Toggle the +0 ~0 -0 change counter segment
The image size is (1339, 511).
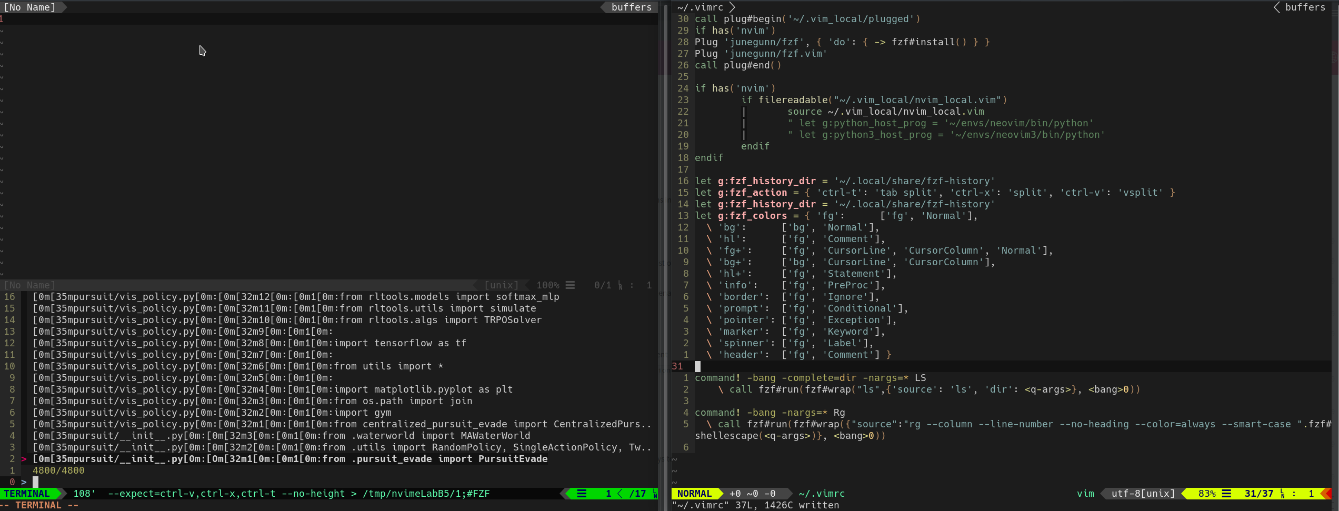(x=752, y=494)
